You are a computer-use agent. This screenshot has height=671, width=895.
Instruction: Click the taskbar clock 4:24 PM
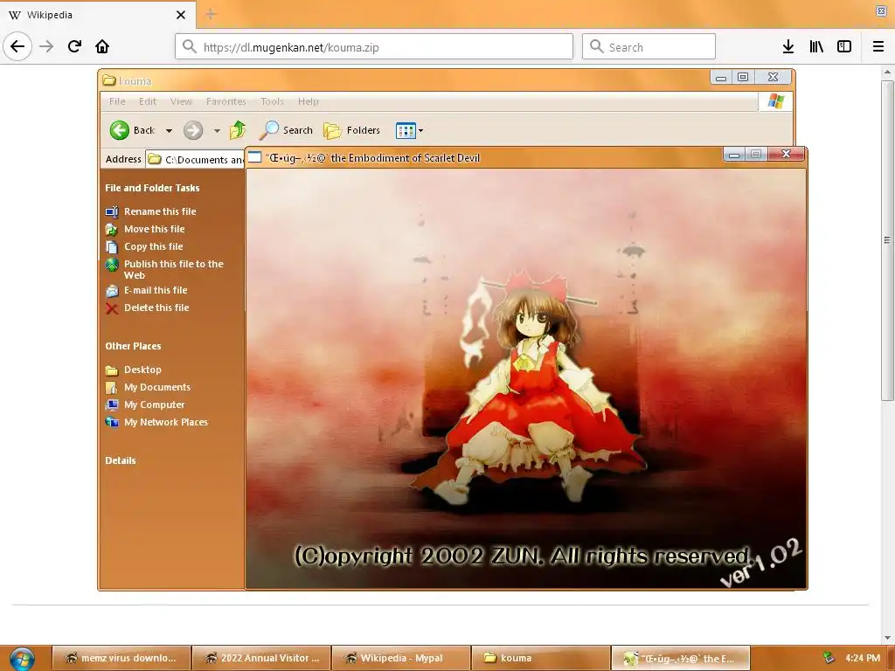863,658
